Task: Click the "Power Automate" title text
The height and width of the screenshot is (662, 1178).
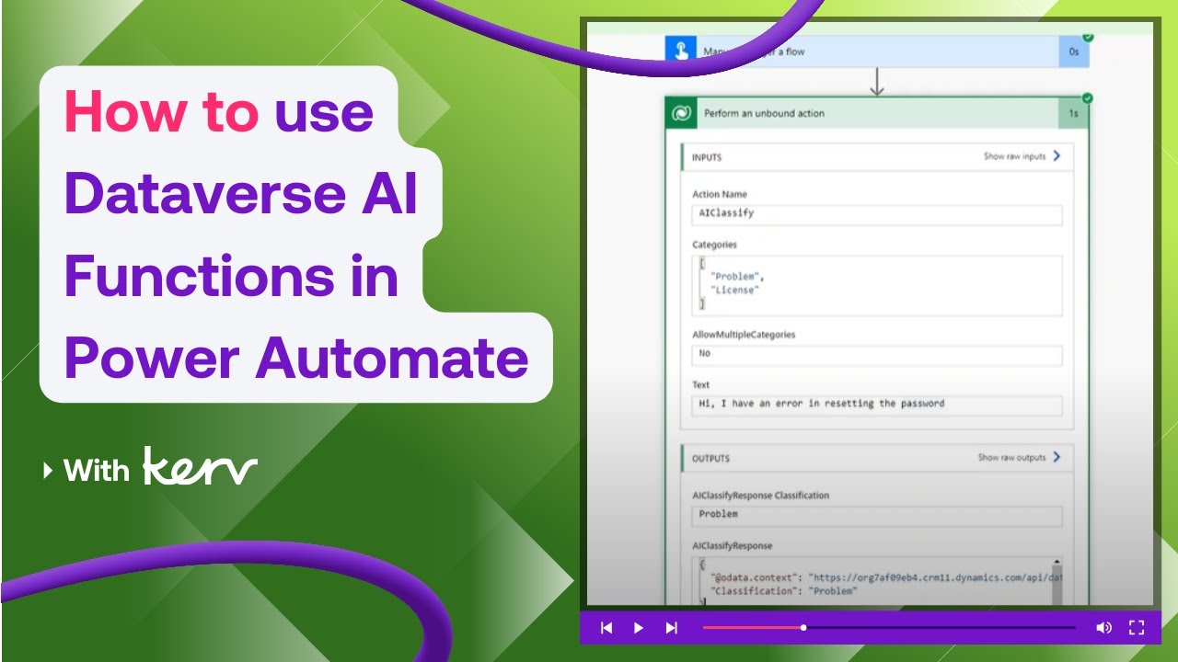Action: pos(296,358)
